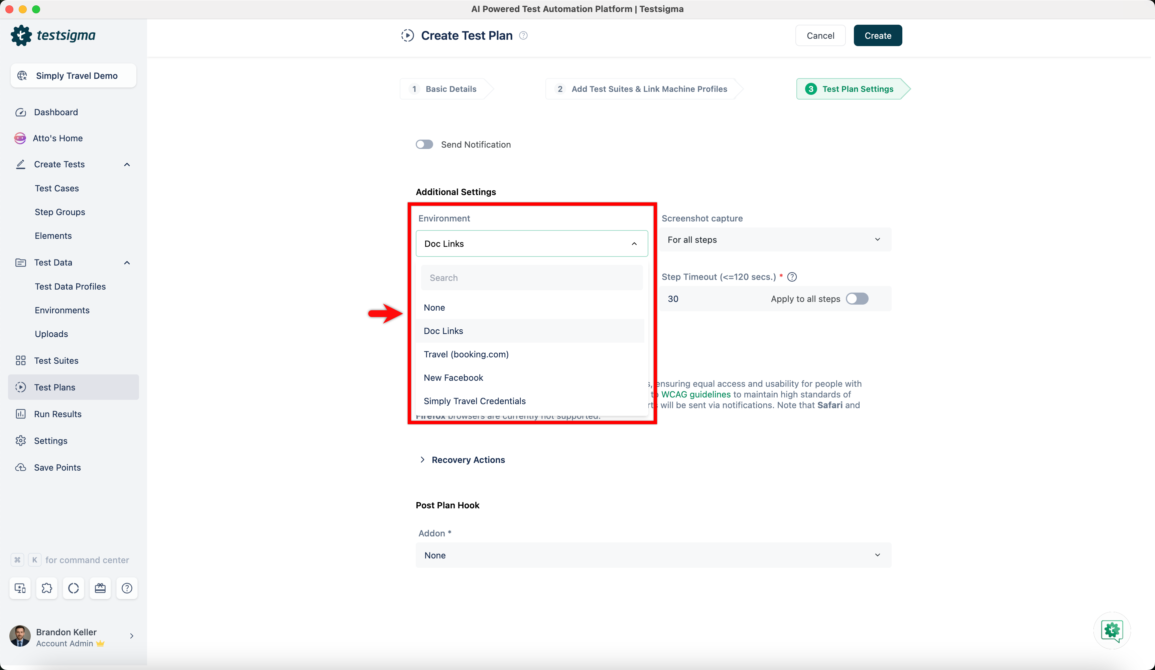The image size is (1155, 670).
Task: Enable the Send Notification toggle
Action: [424, 145]
